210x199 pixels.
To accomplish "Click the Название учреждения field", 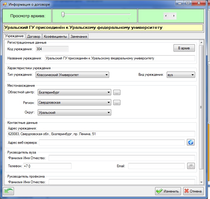I will [120, 58].
